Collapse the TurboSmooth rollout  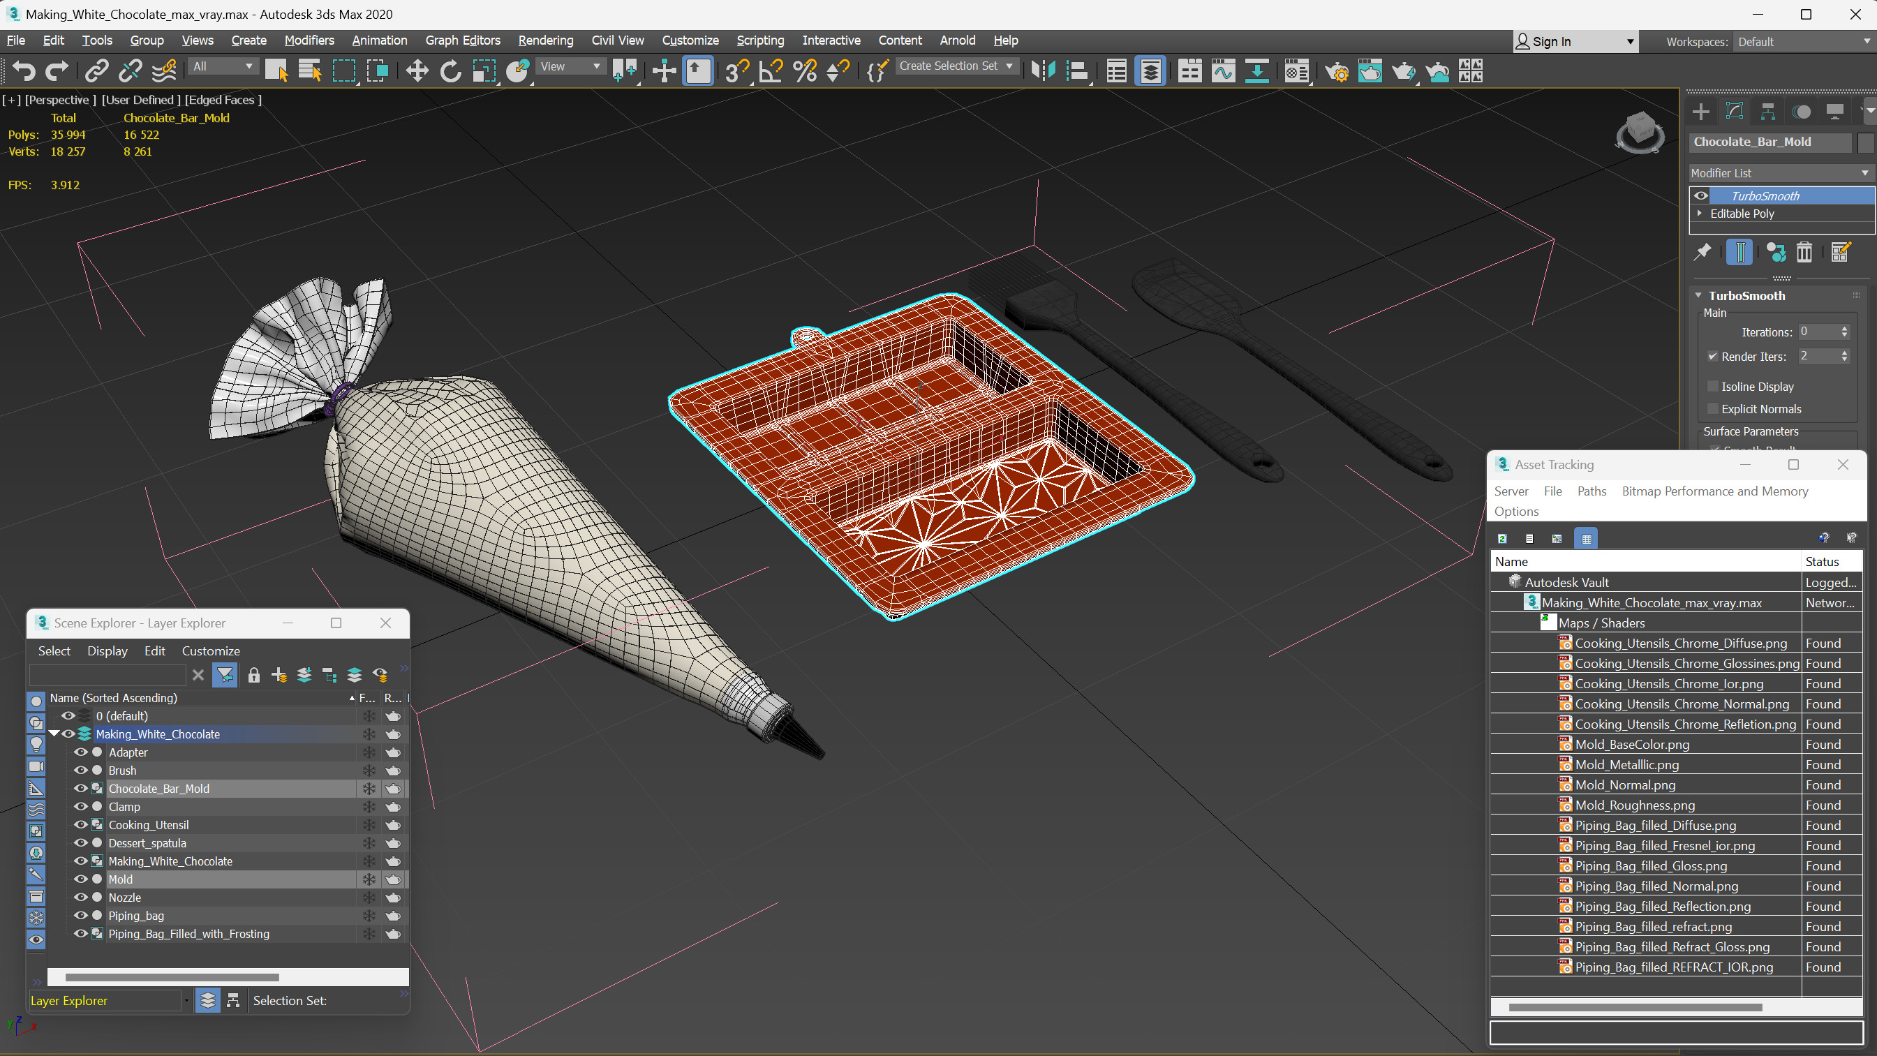pyautogui.click(x=1698, y=296)
